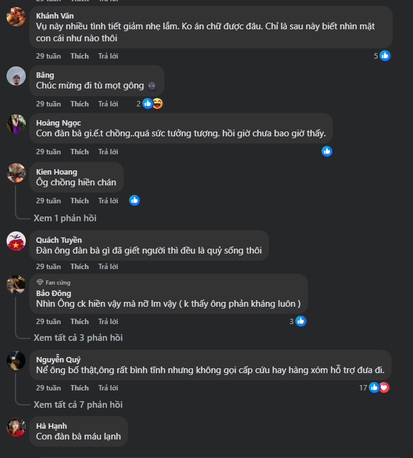
Task: Click the Fan cứng badge diamond icon
Action: click(x=40, y=282)
